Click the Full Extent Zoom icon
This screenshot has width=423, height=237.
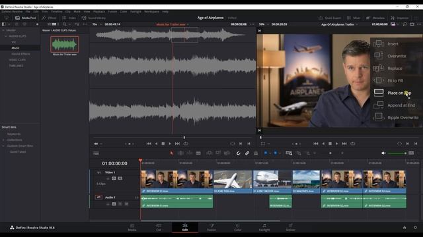tap(289, 153)
